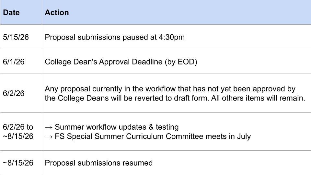
Task: Click the Date column header cell
Action: pyautogui.click(x=11, y=13)
